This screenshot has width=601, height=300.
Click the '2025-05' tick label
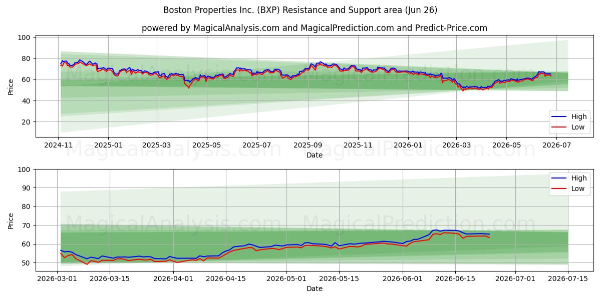pos(207,145)
